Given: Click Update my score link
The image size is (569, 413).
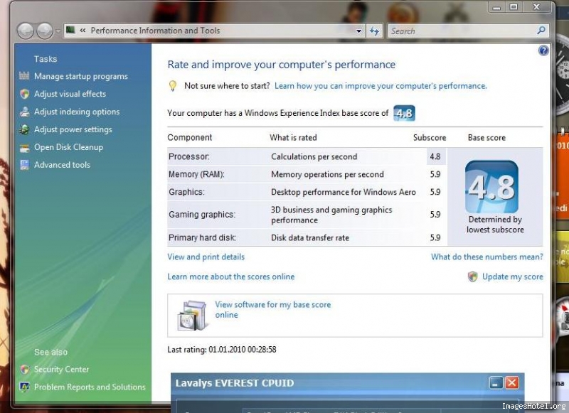Looking at the screenshot, I should 513,277.
